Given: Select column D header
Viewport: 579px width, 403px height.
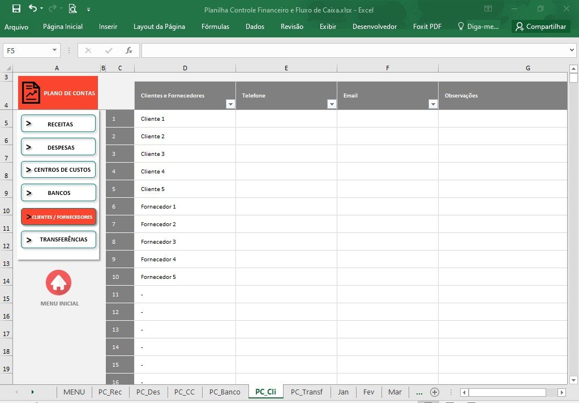Looking at the screenshot, I should point(185,68).
